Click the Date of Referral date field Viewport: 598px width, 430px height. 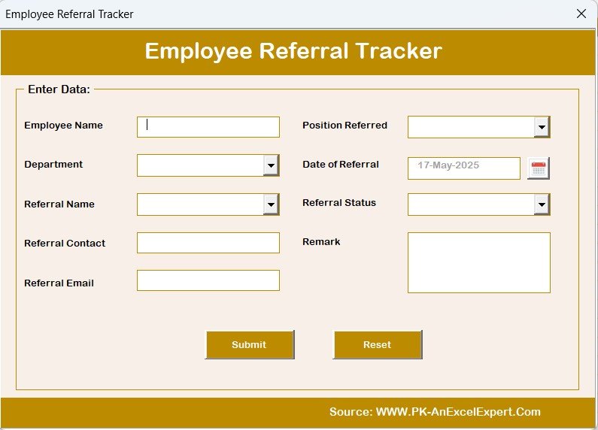464,168
